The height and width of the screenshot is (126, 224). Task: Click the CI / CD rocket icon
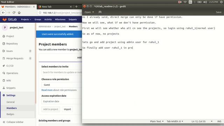click(x=4, y=66)
